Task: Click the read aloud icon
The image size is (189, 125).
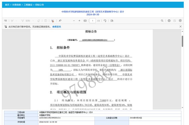Action: click(60, 21)
